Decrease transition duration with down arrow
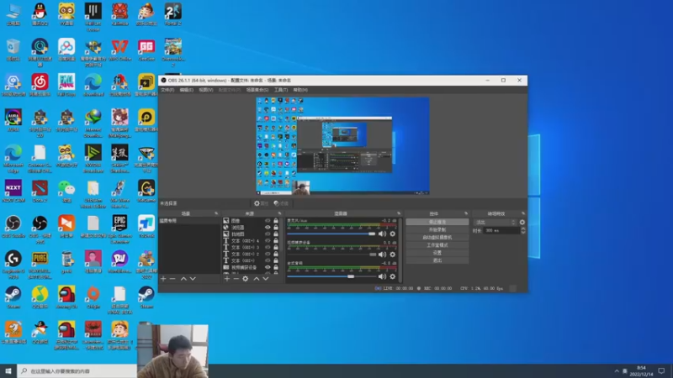Image resolution: width=673 pixels, height=378 pixels. 522,232
